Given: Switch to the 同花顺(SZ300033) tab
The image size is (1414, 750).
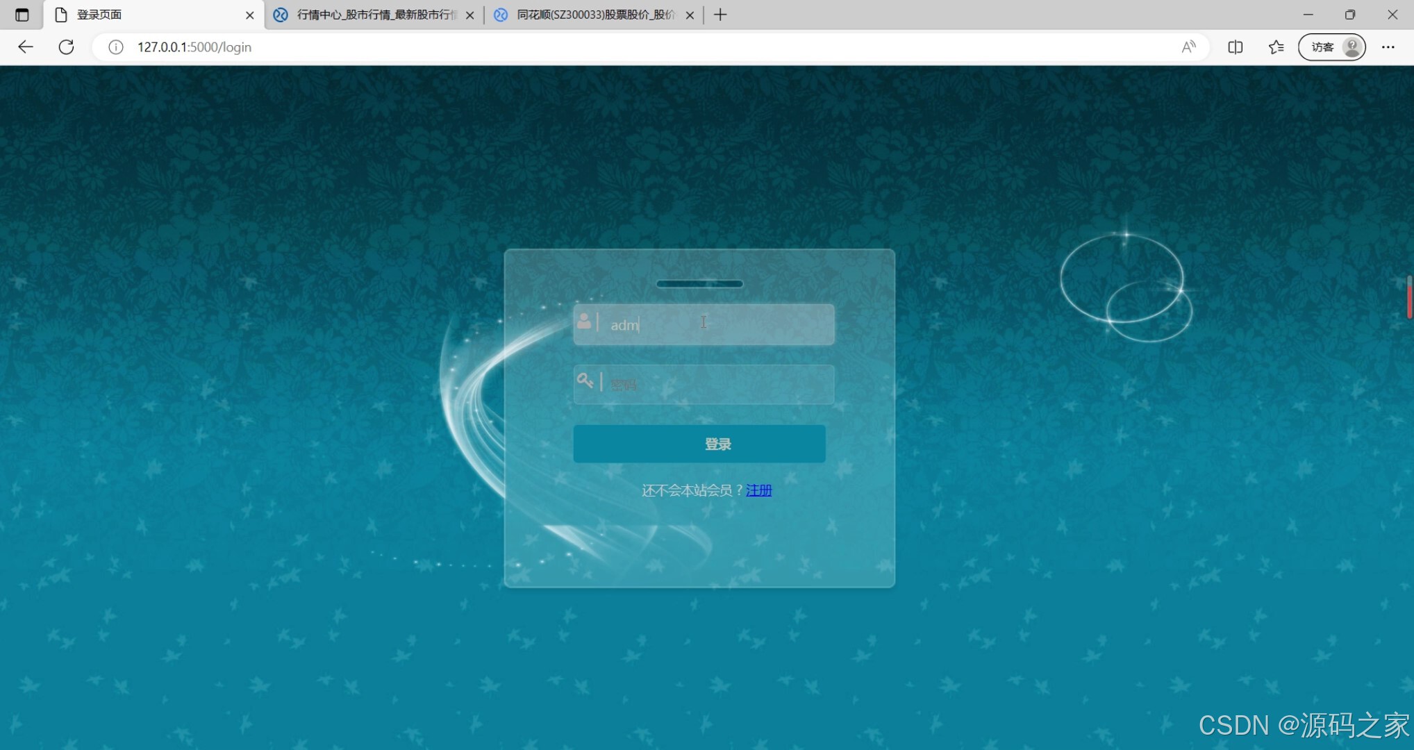Looking at the screenshot, I should [x=594, y=15].
